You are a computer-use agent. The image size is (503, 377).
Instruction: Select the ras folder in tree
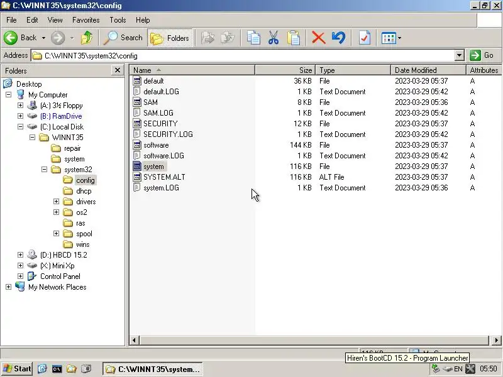coord(80,223)
